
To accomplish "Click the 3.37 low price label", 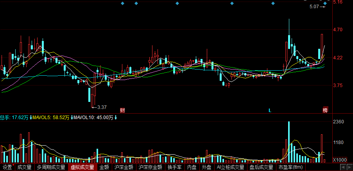I will [x=102, y=107].
